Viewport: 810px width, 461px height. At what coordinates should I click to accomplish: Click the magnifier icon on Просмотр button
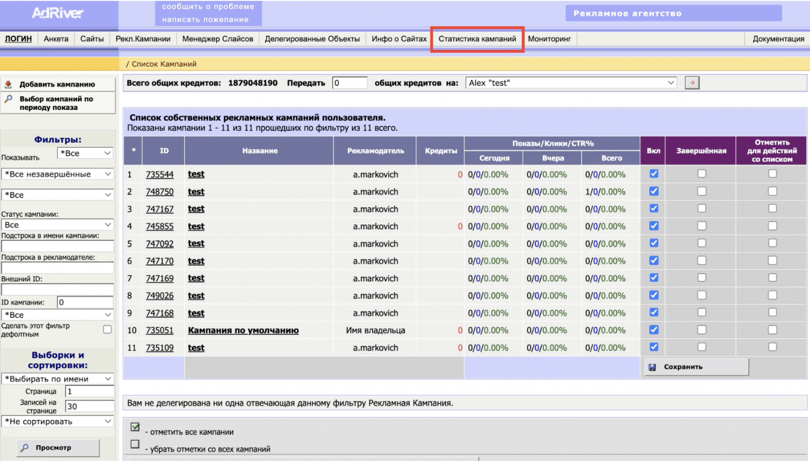[24, 448]
